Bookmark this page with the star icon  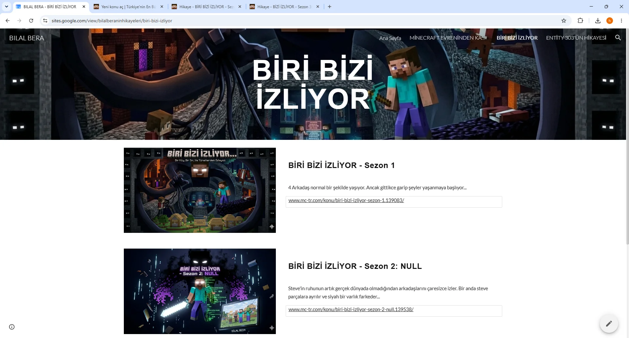pos(564,21)
